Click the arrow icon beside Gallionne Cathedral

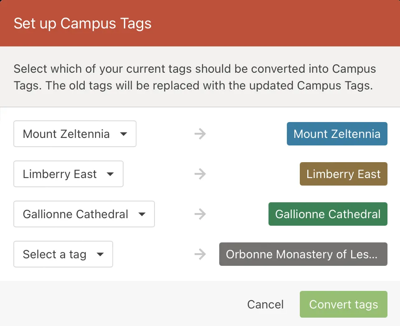(200, 214)
